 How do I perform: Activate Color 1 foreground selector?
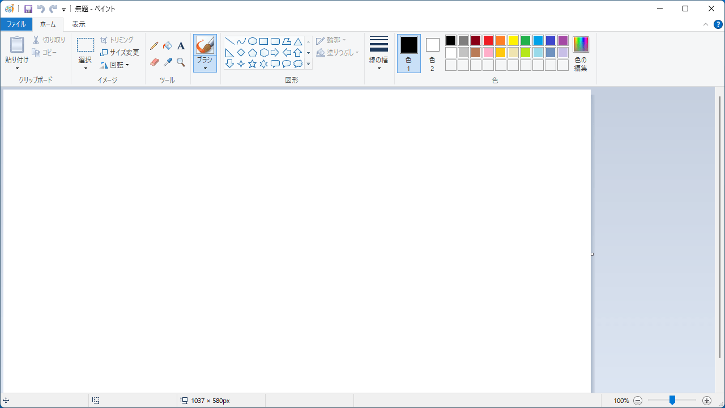coord(409,54)
